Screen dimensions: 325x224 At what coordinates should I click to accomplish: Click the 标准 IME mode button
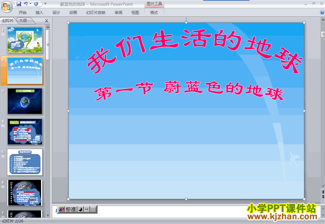coord(71,209)
